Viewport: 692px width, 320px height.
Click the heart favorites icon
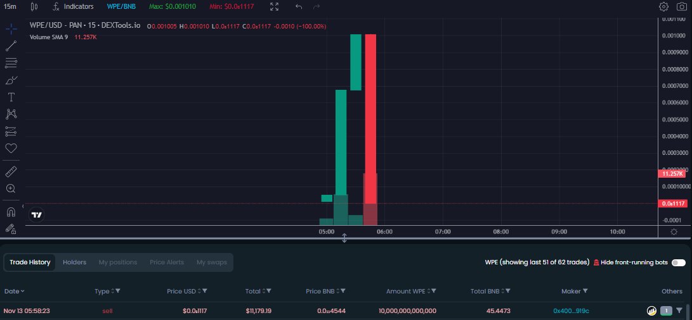(x=11, y=149)
